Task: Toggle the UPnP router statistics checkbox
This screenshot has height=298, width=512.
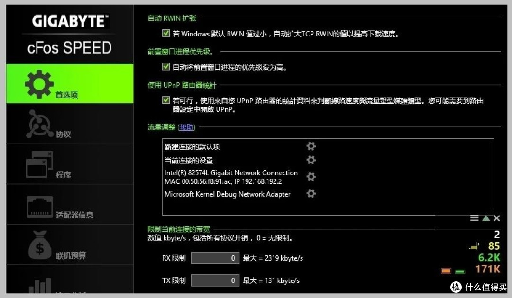Action: (x=166, y=100)
